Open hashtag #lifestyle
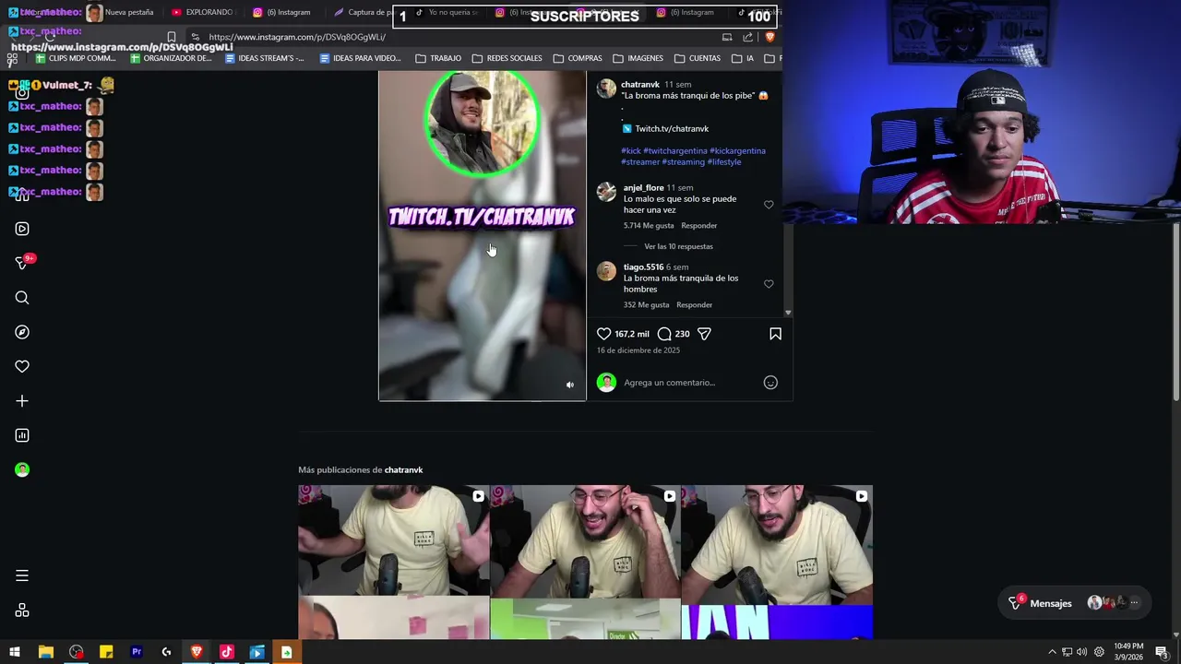 [x=724, y=162]
